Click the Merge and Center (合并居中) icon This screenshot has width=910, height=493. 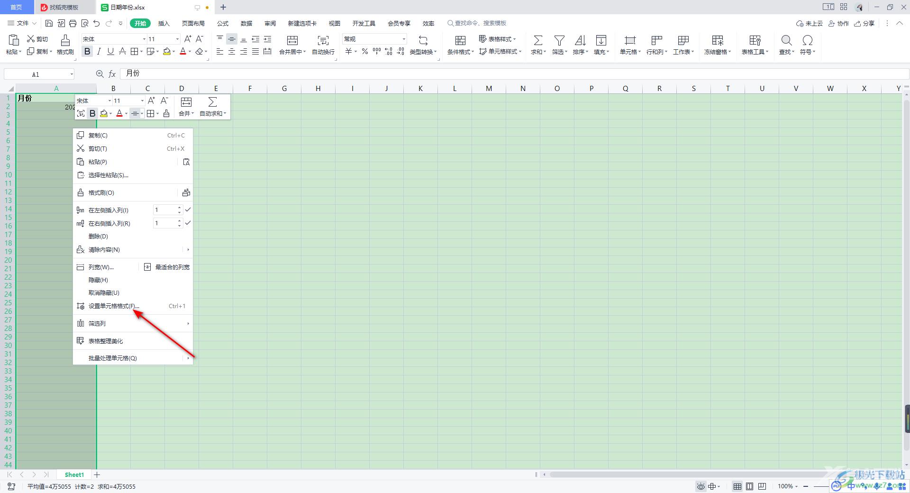[292, 40]
